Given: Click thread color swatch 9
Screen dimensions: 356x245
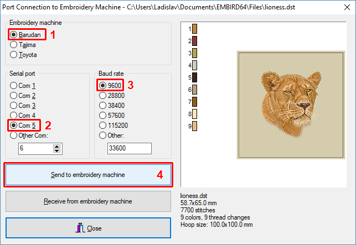Looking at the screenshot, I should click(194, 126).
